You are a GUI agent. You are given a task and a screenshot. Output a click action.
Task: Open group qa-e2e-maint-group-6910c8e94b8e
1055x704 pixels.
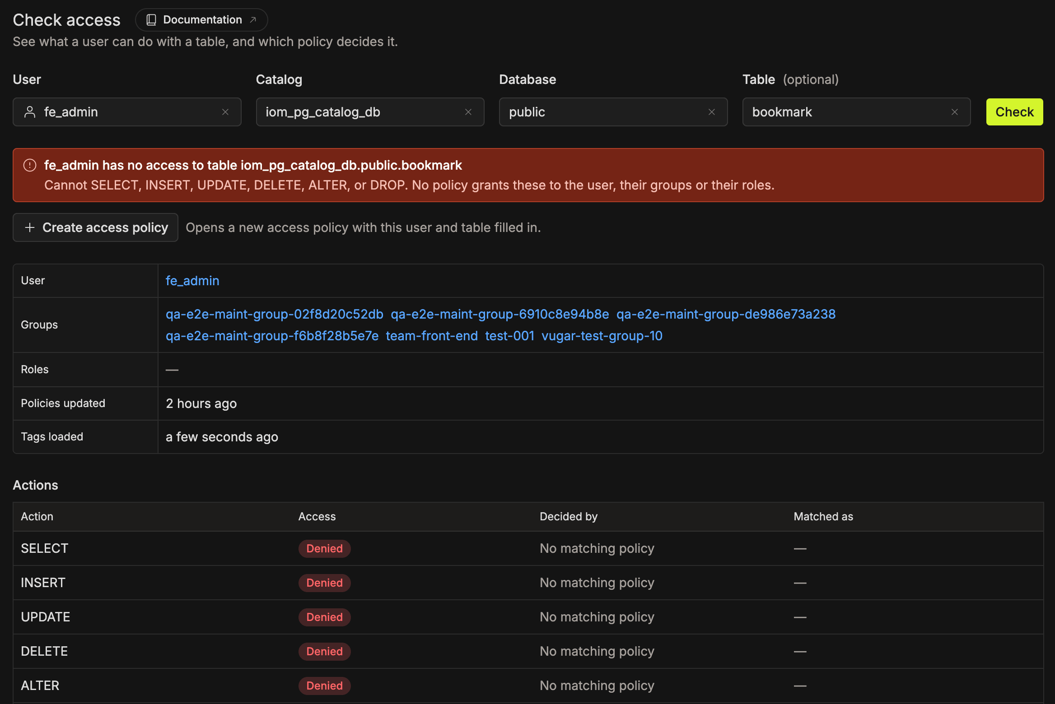click(x=500, y=314)
